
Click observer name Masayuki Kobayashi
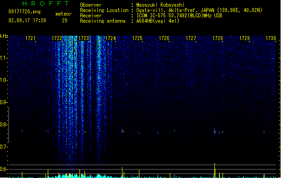coord(160,5)
